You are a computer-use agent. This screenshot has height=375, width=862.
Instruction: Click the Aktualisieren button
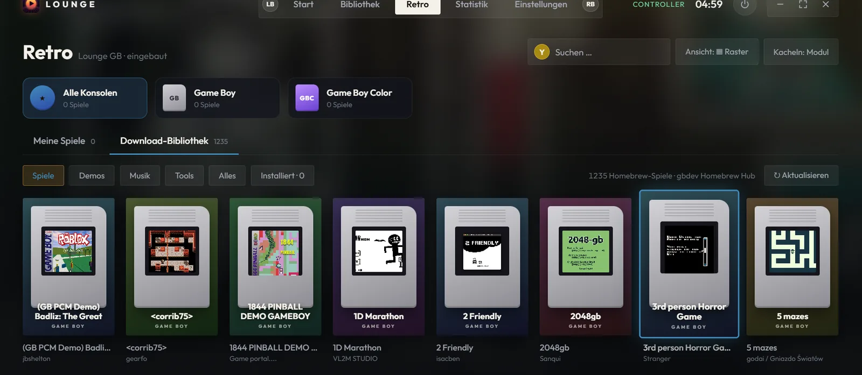801,175
